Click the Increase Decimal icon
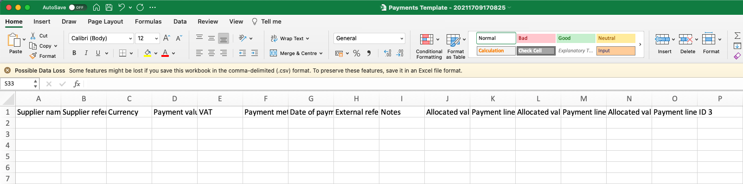 pos(388,53)
